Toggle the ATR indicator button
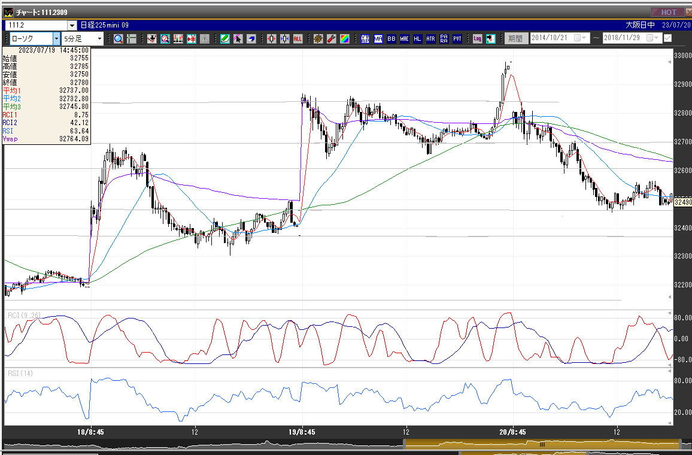The width and height of the screenshot is (692, 455). pos(431,39)
